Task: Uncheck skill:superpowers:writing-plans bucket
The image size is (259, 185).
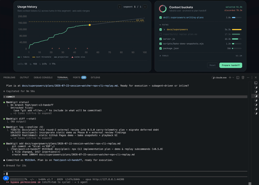Action: click(161, 17)
